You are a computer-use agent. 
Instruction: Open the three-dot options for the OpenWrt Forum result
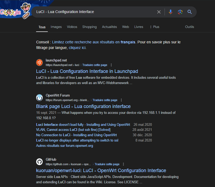[x=121, y=100]
